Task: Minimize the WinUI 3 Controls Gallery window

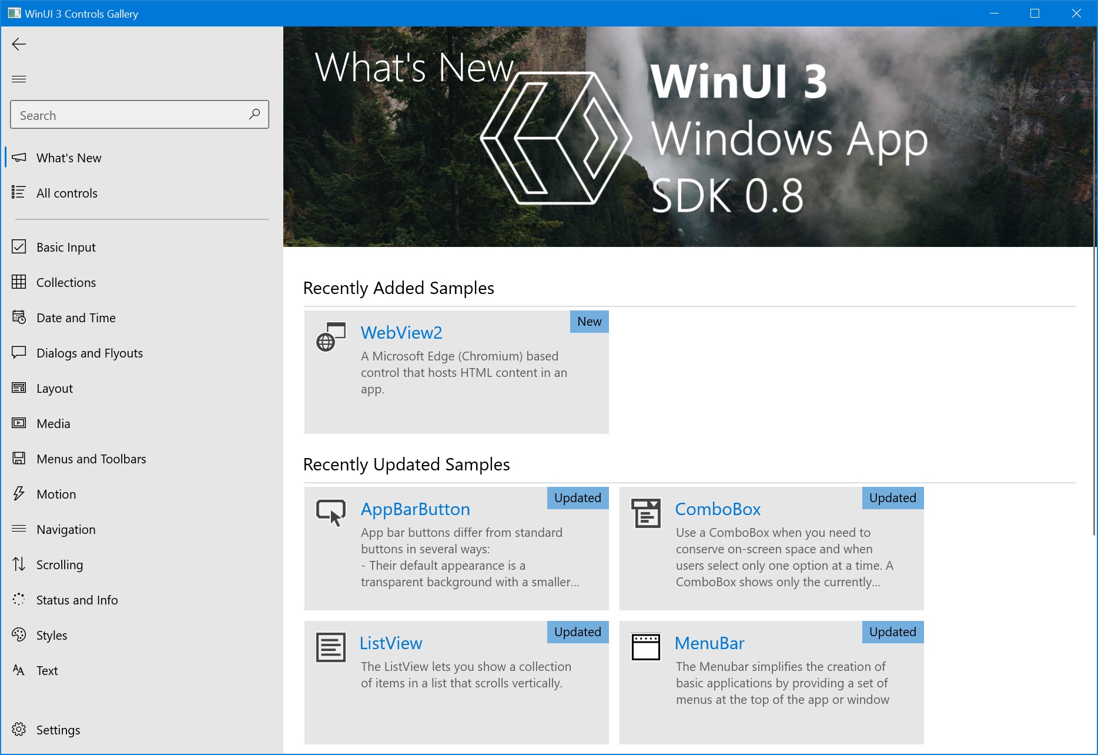Action: coord(995,13)
